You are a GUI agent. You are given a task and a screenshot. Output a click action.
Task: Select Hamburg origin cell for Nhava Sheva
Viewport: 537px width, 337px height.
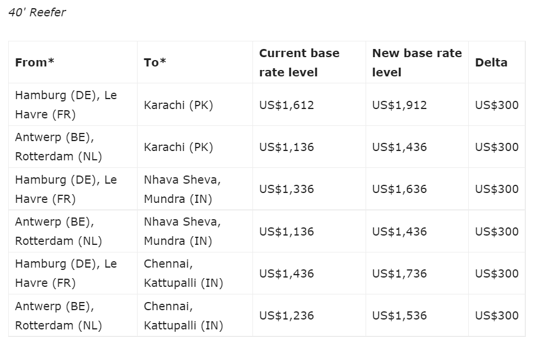pyautogui.click(x=66, y=189)
